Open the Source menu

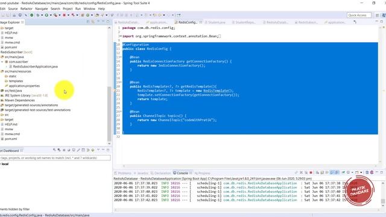pyautogui.click(x=13, y=8)
